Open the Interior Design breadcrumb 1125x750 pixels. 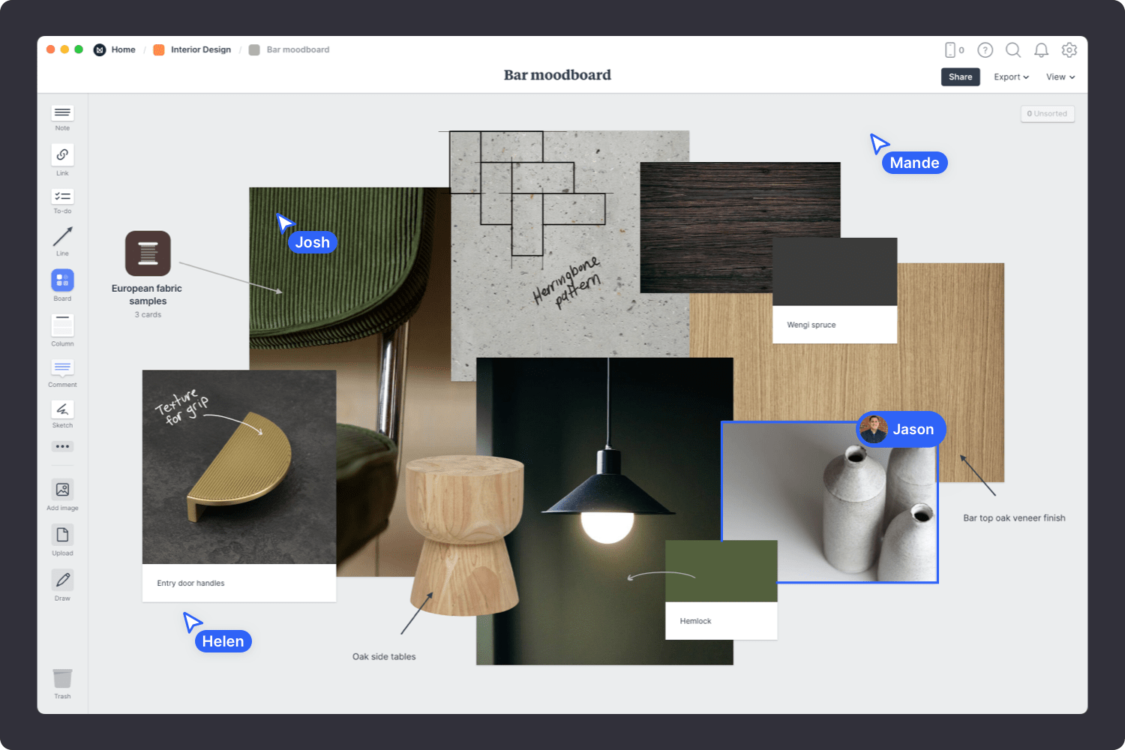(x=200, y=49)
